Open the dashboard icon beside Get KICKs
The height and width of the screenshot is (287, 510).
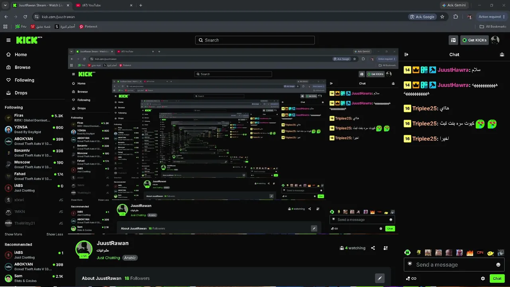point(453,40)
